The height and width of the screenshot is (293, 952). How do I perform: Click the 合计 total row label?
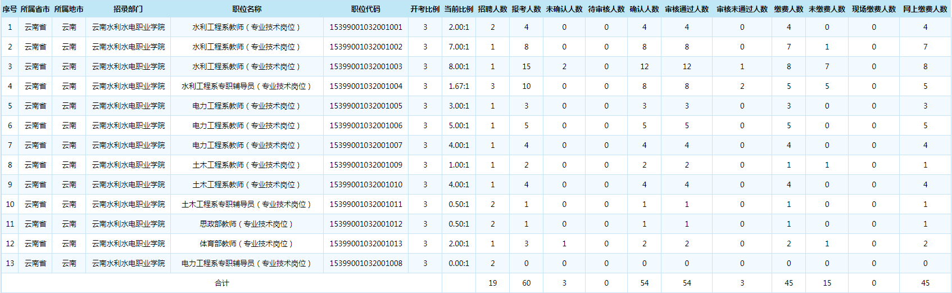click(x=222, y=283)
